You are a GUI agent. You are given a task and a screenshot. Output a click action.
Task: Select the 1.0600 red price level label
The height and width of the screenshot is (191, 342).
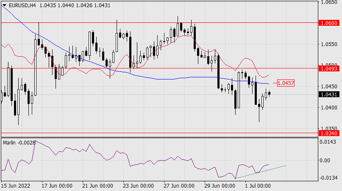[329, 23]
